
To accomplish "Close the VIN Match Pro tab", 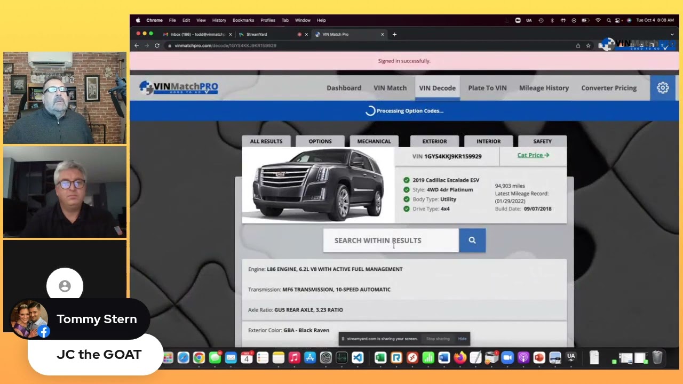I will (x=382, y=35).
